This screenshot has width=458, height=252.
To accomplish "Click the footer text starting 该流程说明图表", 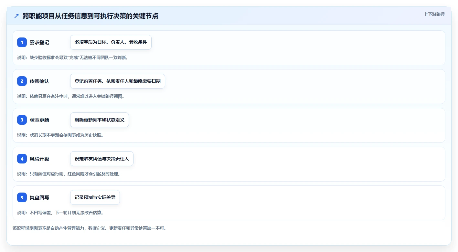I will click(x=90, y=228).
